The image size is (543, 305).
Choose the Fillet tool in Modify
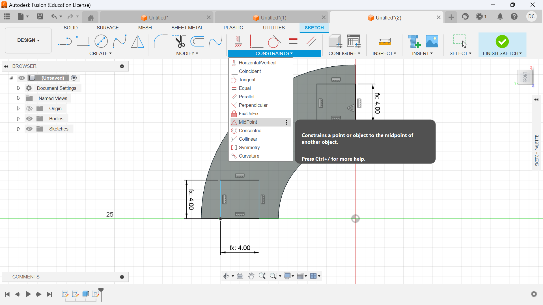click(160, 42)
